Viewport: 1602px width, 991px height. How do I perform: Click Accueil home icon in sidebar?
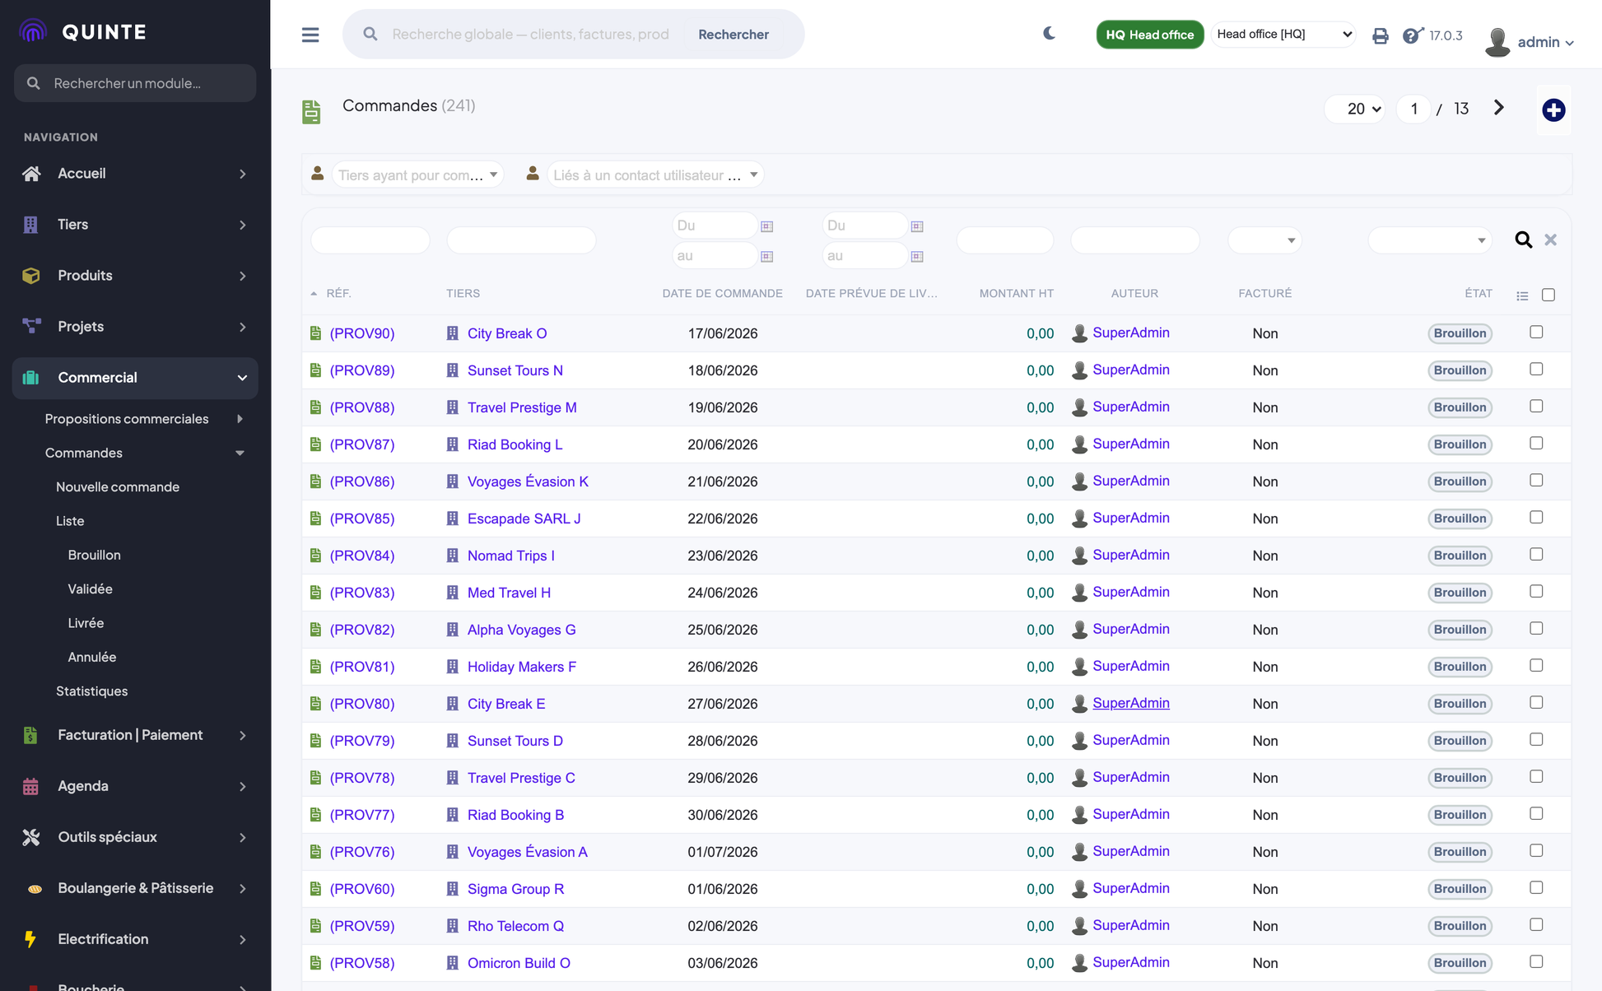pyautogui.click(x=31, y=174)
